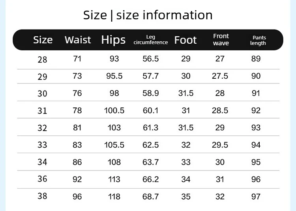Image resolution: width=296 pixels, height=211 pixels.
Task: Click waist value 73 in row 29
Action: click(x=77, y=76)
